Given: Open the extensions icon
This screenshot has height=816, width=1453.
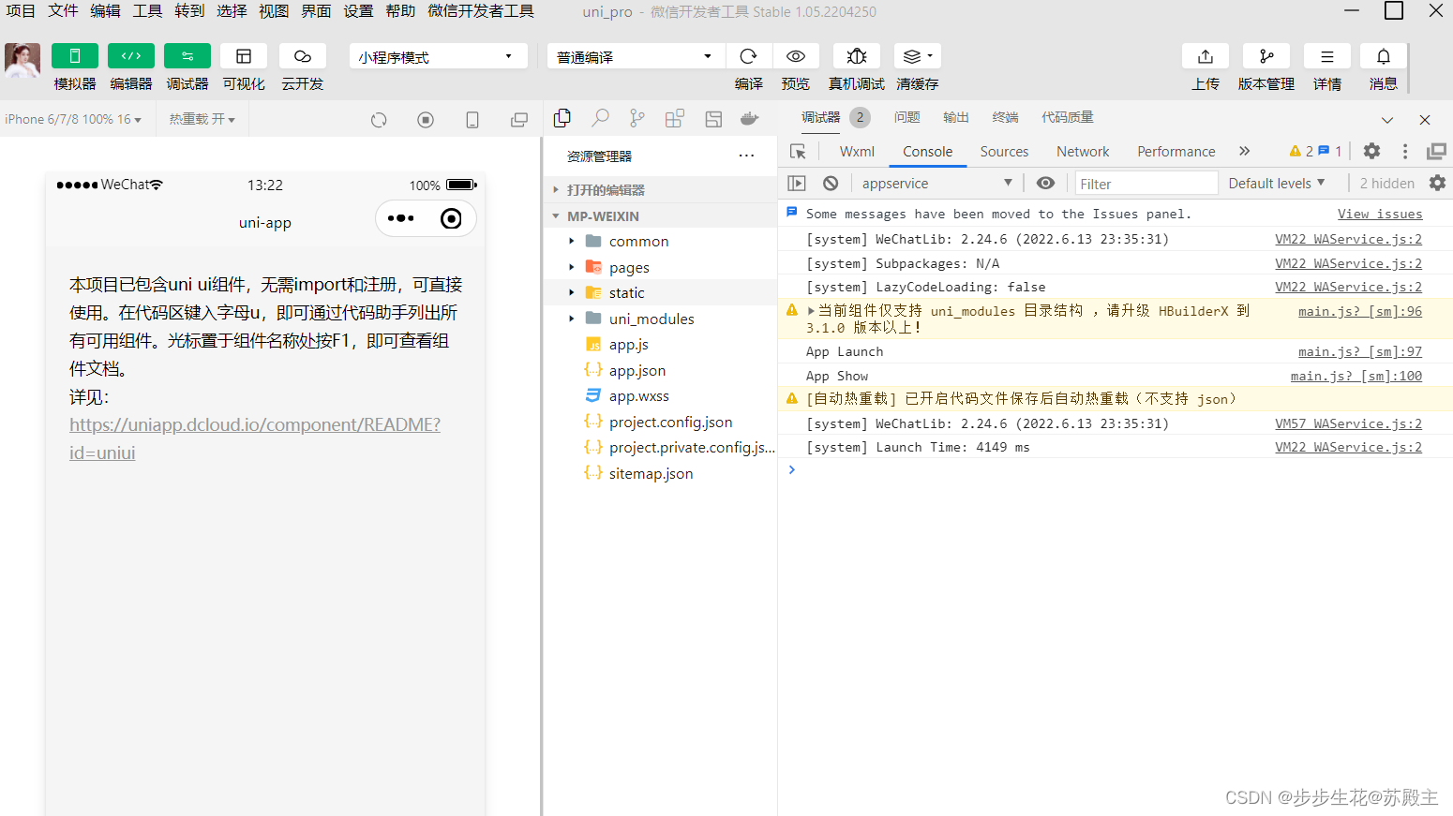Looking at the screenshot, I should [675, 119].
